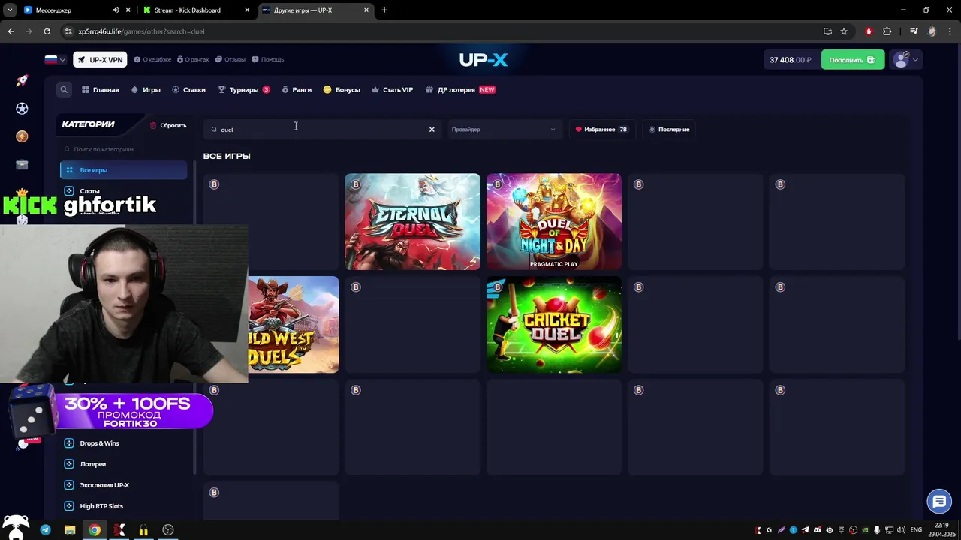Open the Ранги menu item

[x=297, y=89]
